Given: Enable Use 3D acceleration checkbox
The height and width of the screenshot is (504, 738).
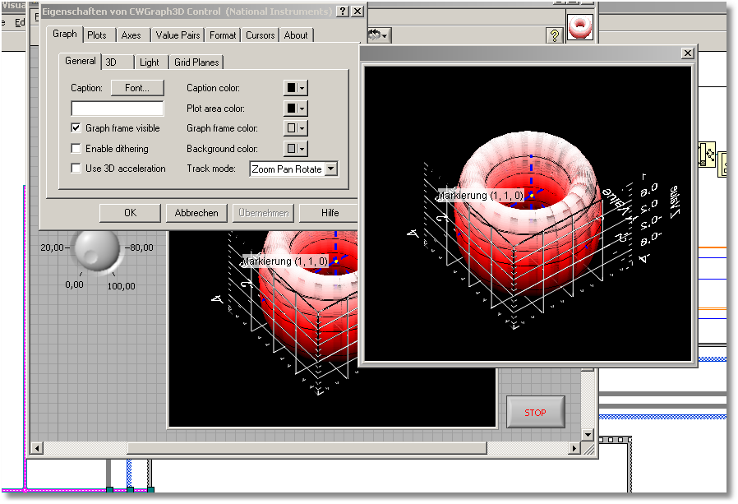Looking at the screenshot, I should click(x=76, y=169).
